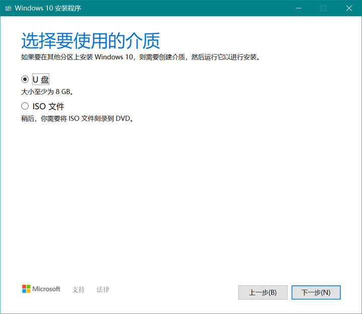Click the Microsoft logo
This screenshot has height=314, width=362.
pos(41,289)
